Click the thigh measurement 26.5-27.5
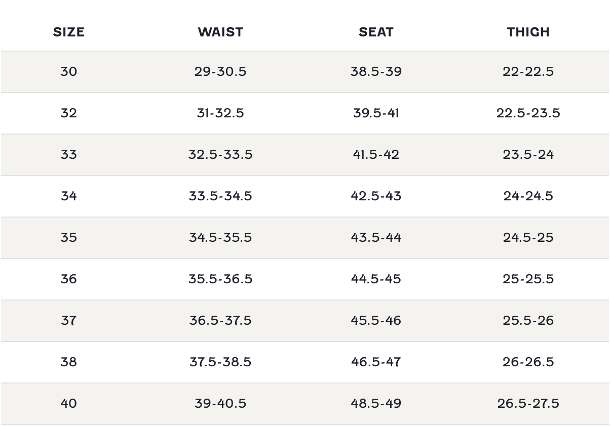This screenshot has height=426, width=611. pyautogui.click(x=528, y=403)
